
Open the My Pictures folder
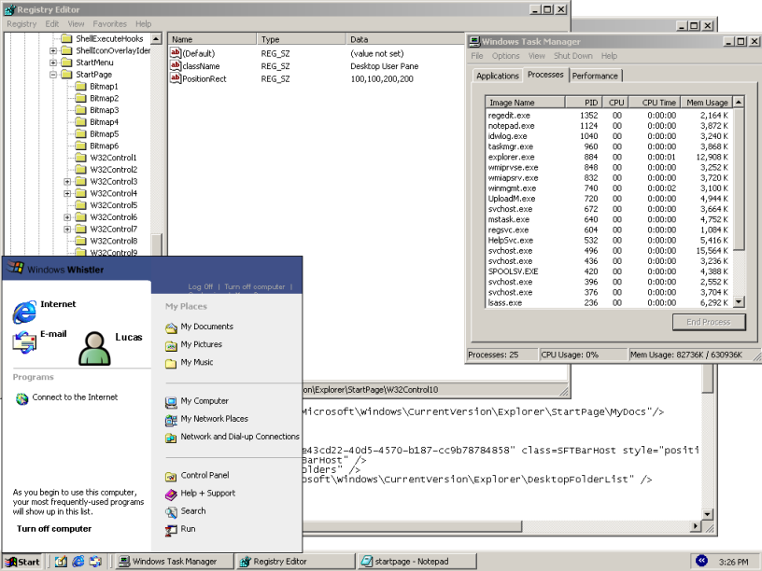pos(194,344)
